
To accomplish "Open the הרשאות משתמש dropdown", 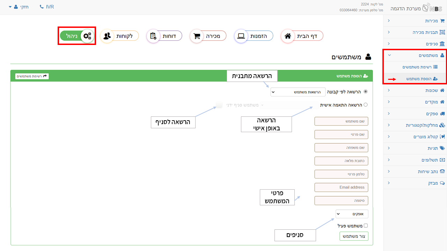I will 298,92.
